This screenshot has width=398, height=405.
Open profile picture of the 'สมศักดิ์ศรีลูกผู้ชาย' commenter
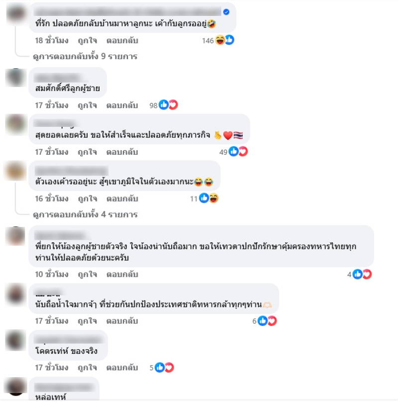click(x=16, y=78)
